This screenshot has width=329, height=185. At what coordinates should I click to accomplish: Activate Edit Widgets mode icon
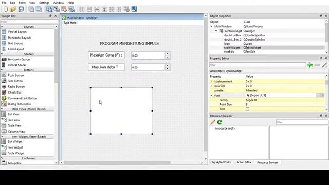pyautogui.click(x=49, y=9)
